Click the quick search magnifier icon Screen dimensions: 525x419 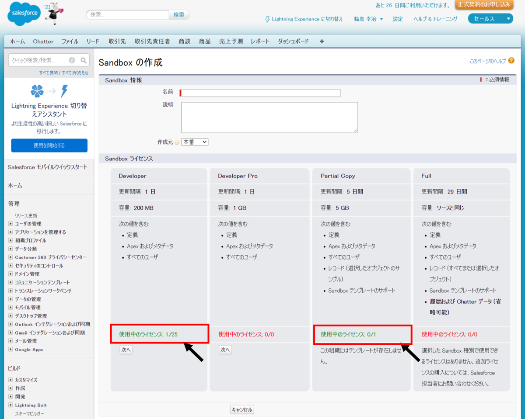(84, 60)
